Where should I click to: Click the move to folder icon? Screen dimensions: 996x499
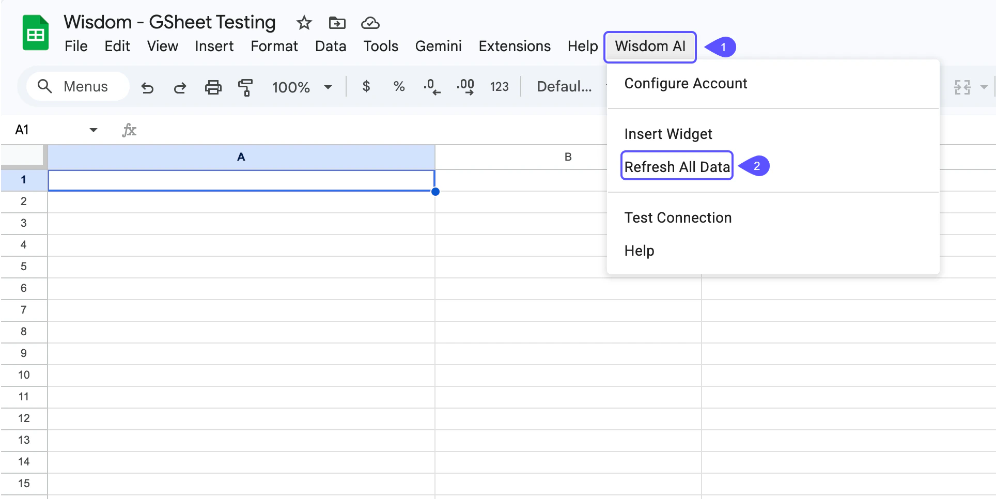coord(337,23)
